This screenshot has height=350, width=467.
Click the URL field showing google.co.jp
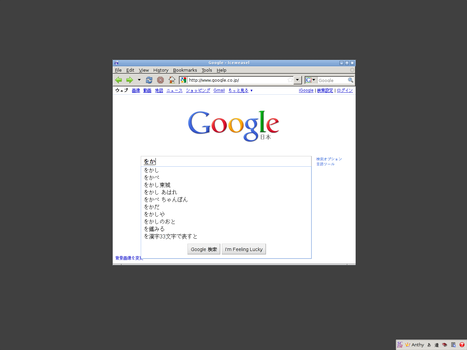click(x=237, y=80)
